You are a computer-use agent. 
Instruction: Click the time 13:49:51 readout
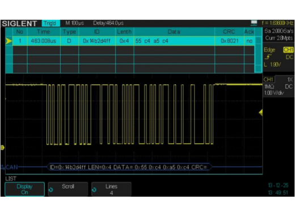click(x=278, y=193)
